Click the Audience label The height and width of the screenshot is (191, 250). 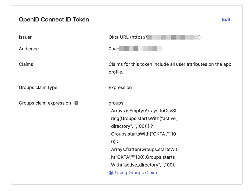pos(29,49)
